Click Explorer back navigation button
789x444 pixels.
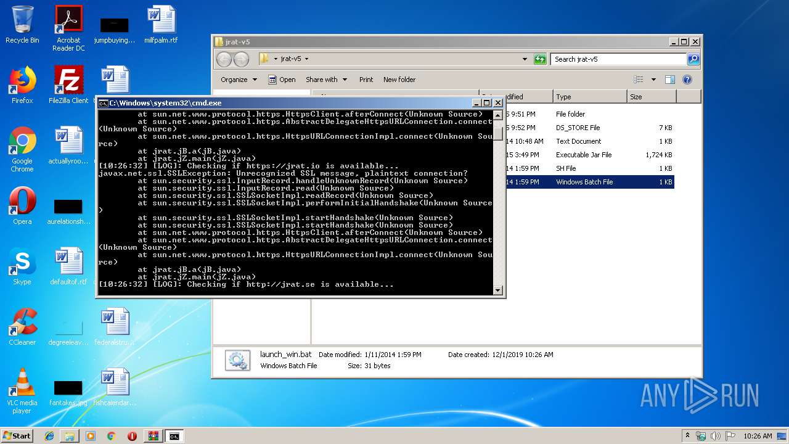[224, 59]
